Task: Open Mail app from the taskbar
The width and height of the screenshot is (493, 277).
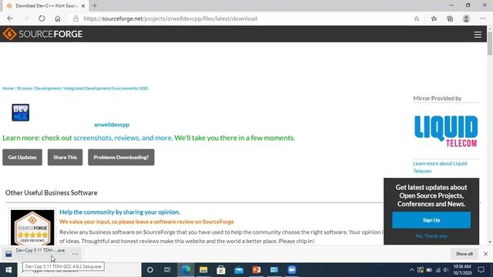Action: coord(239,270)
